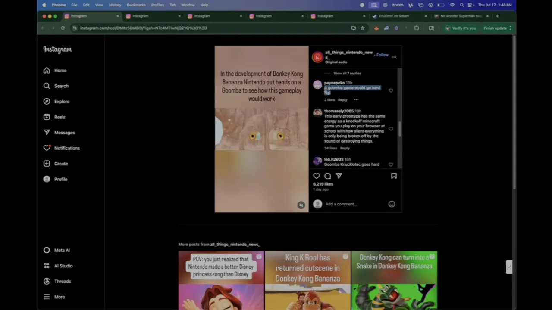
Task: Open the Chrome extensions puzzle icon
Action: [417, 28]
